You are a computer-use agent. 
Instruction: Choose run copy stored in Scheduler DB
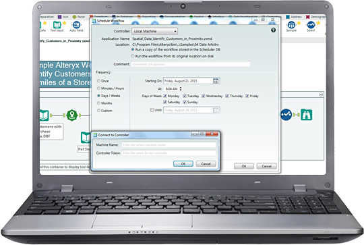click(133, 49)
